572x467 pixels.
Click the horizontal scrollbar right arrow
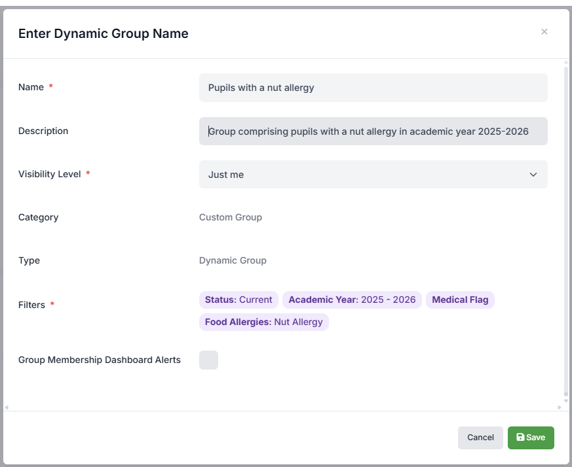coord(560,407)
